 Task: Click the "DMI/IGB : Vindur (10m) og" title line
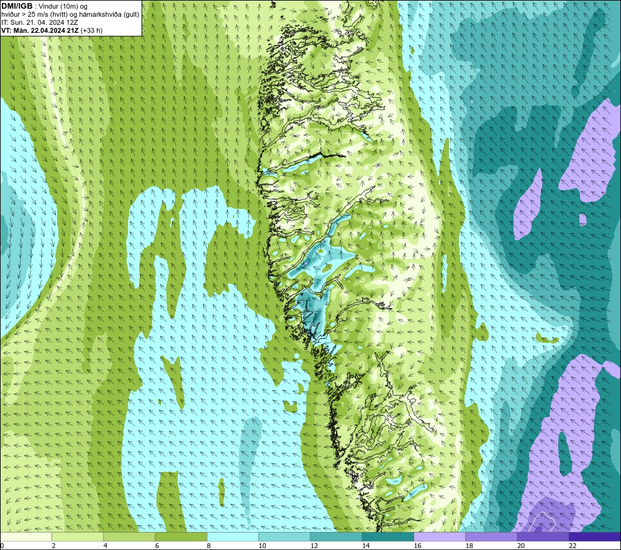[x=44, y=6]
